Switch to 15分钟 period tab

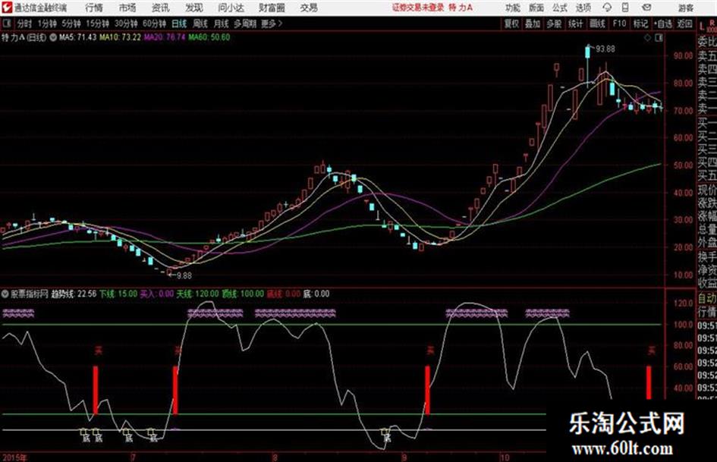point(98,24)
